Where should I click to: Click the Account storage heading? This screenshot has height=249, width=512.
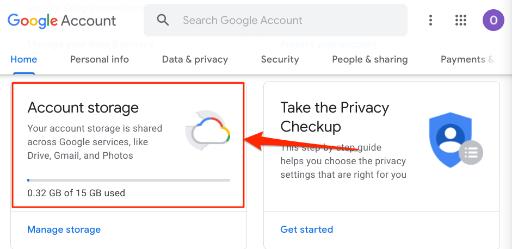pyautogui.click(x=83, y=108)
